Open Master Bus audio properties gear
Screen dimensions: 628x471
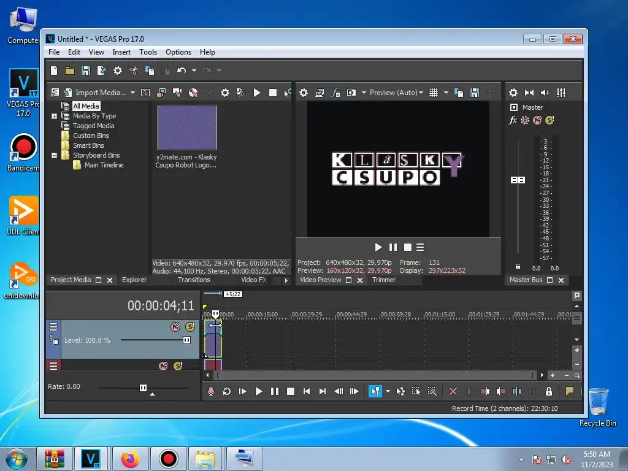click(x=513, y=93)
